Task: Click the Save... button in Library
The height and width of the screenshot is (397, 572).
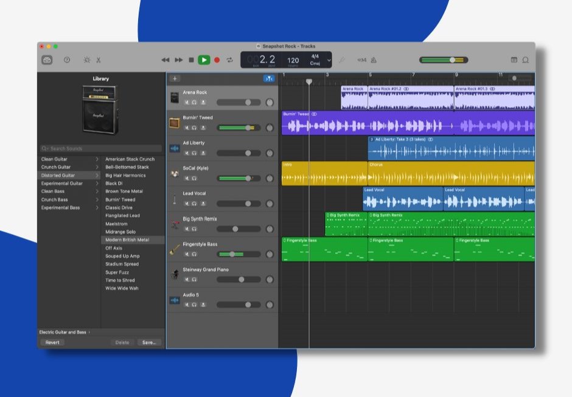Action: tap(149, 342)
